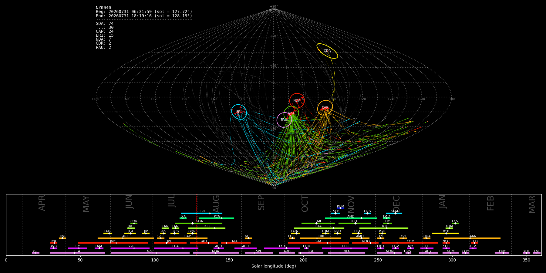The width and height of the screenshot is (546, 273).
Task: Select the red NDA radiant circle
Action: tap(297, 101)
